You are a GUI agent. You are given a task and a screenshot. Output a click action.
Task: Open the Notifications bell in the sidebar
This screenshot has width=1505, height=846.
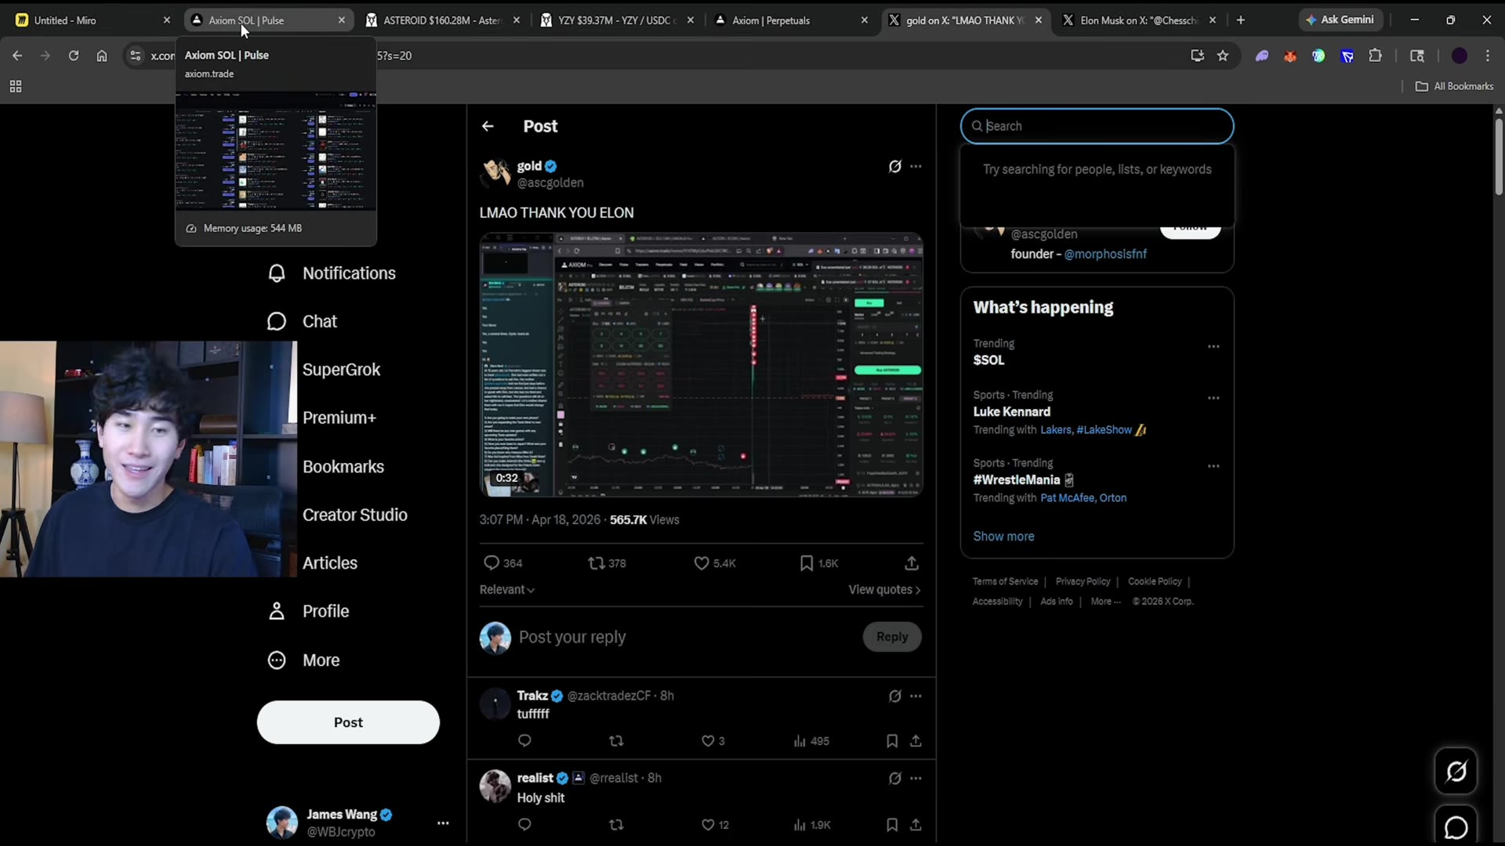pos(277,273)
